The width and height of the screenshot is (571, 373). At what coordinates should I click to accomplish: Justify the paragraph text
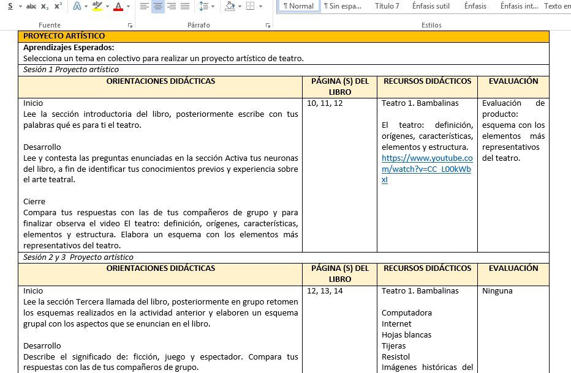185,6
